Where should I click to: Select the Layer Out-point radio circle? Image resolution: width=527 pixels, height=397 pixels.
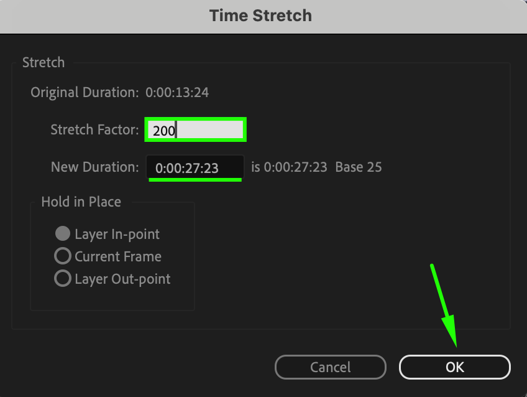pos(63,279)
